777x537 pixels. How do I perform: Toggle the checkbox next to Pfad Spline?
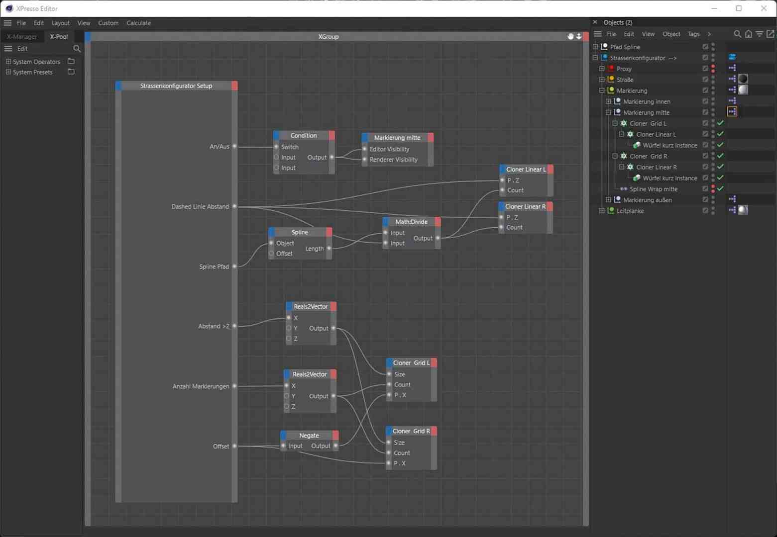pyautogui.click(x=705, y=46)
